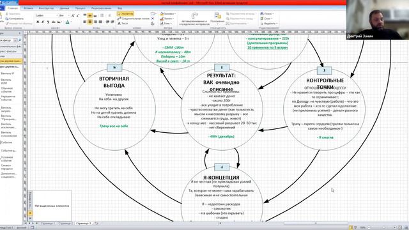Open the Fill (Заливка) dropdown
The image size is (409, 230).
167,13
